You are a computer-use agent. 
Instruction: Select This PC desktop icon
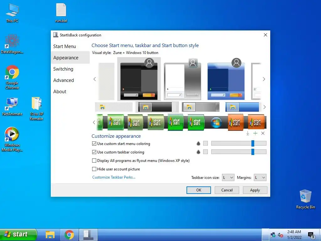pos(12,13)
